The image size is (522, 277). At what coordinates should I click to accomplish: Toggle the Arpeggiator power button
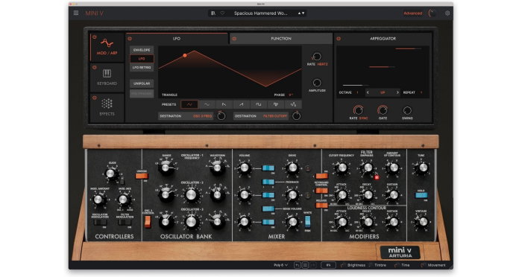(339, 39)
